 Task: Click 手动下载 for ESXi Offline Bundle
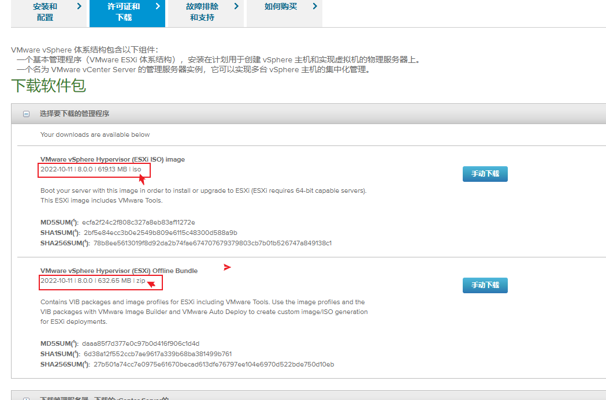click(x=485, y=285)
